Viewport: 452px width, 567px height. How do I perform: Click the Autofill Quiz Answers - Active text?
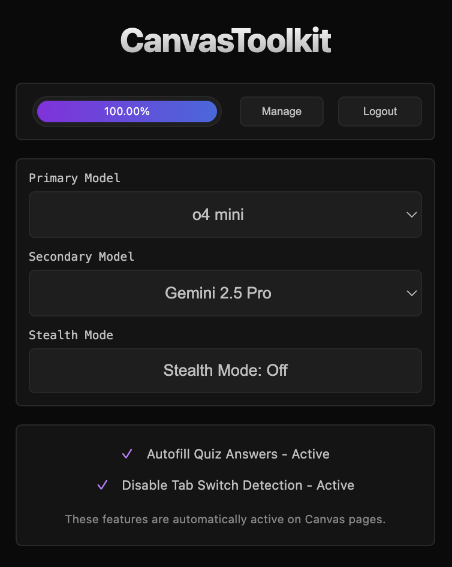click(238, 454)
